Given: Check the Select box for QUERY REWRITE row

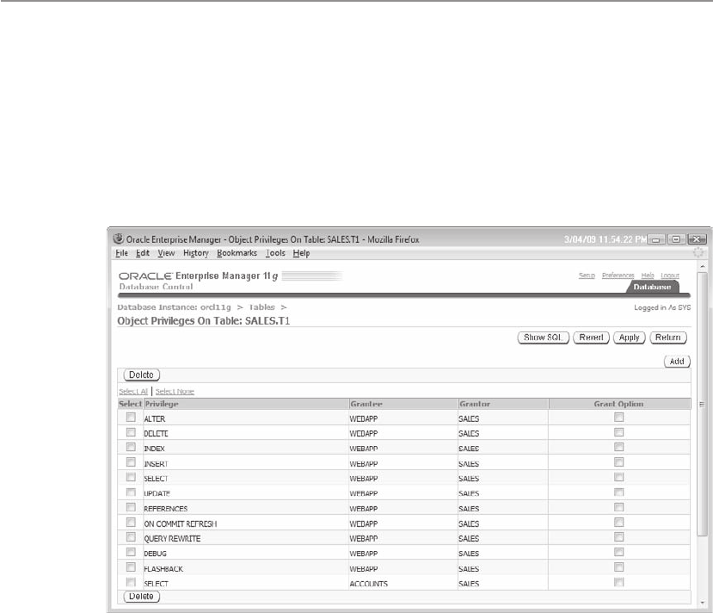Looking at the screenshot, I should (131, 537).
